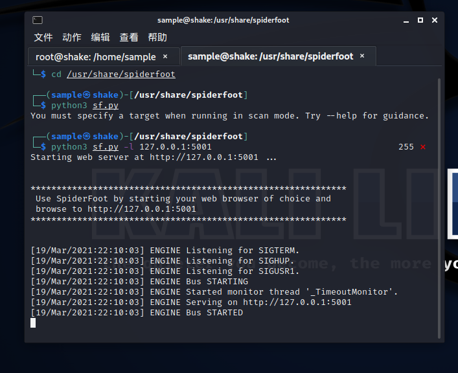Click 'ENGINE Listening for SIGTERM.' line
The width and height of the screenshot is (458, 373).
pos(165,251)
